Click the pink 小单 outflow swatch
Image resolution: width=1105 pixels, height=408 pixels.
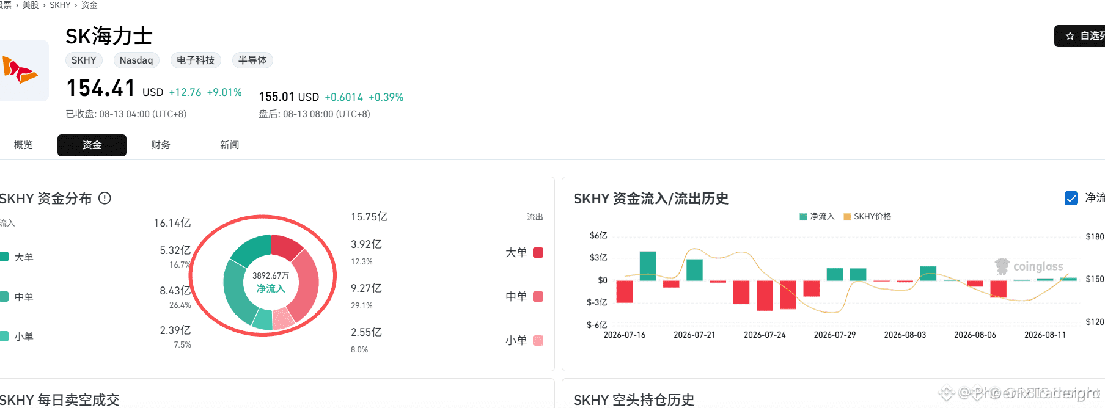pos(538,340)
